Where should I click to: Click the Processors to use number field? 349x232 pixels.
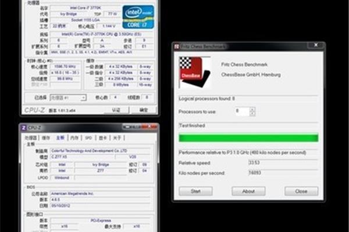click(x=242, y=111)
